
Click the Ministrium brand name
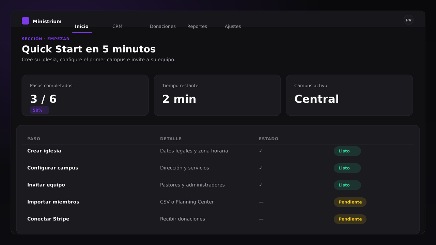point(47,21)
